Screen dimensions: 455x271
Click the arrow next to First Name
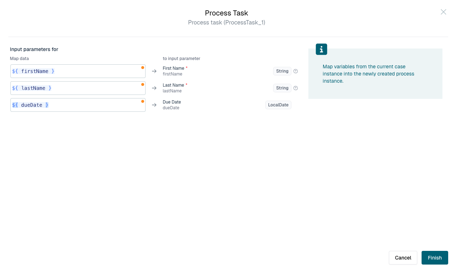click(154, 71)
